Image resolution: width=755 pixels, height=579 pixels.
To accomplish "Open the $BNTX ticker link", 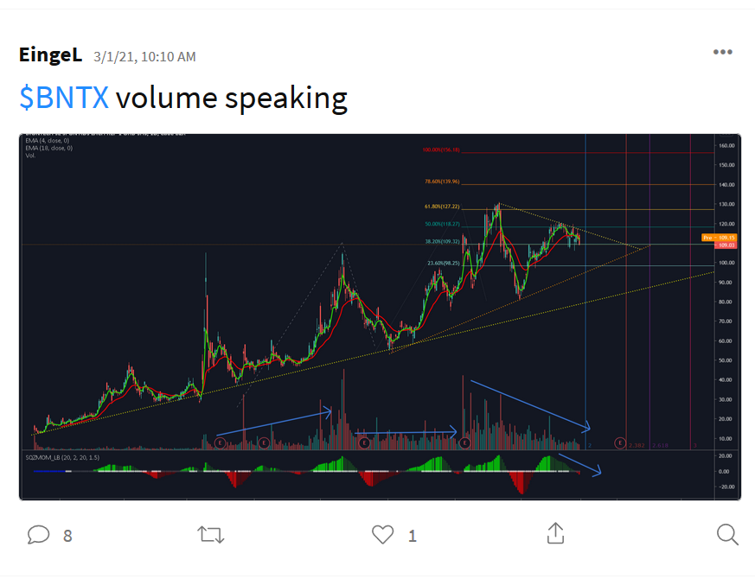I will point(64,99).
